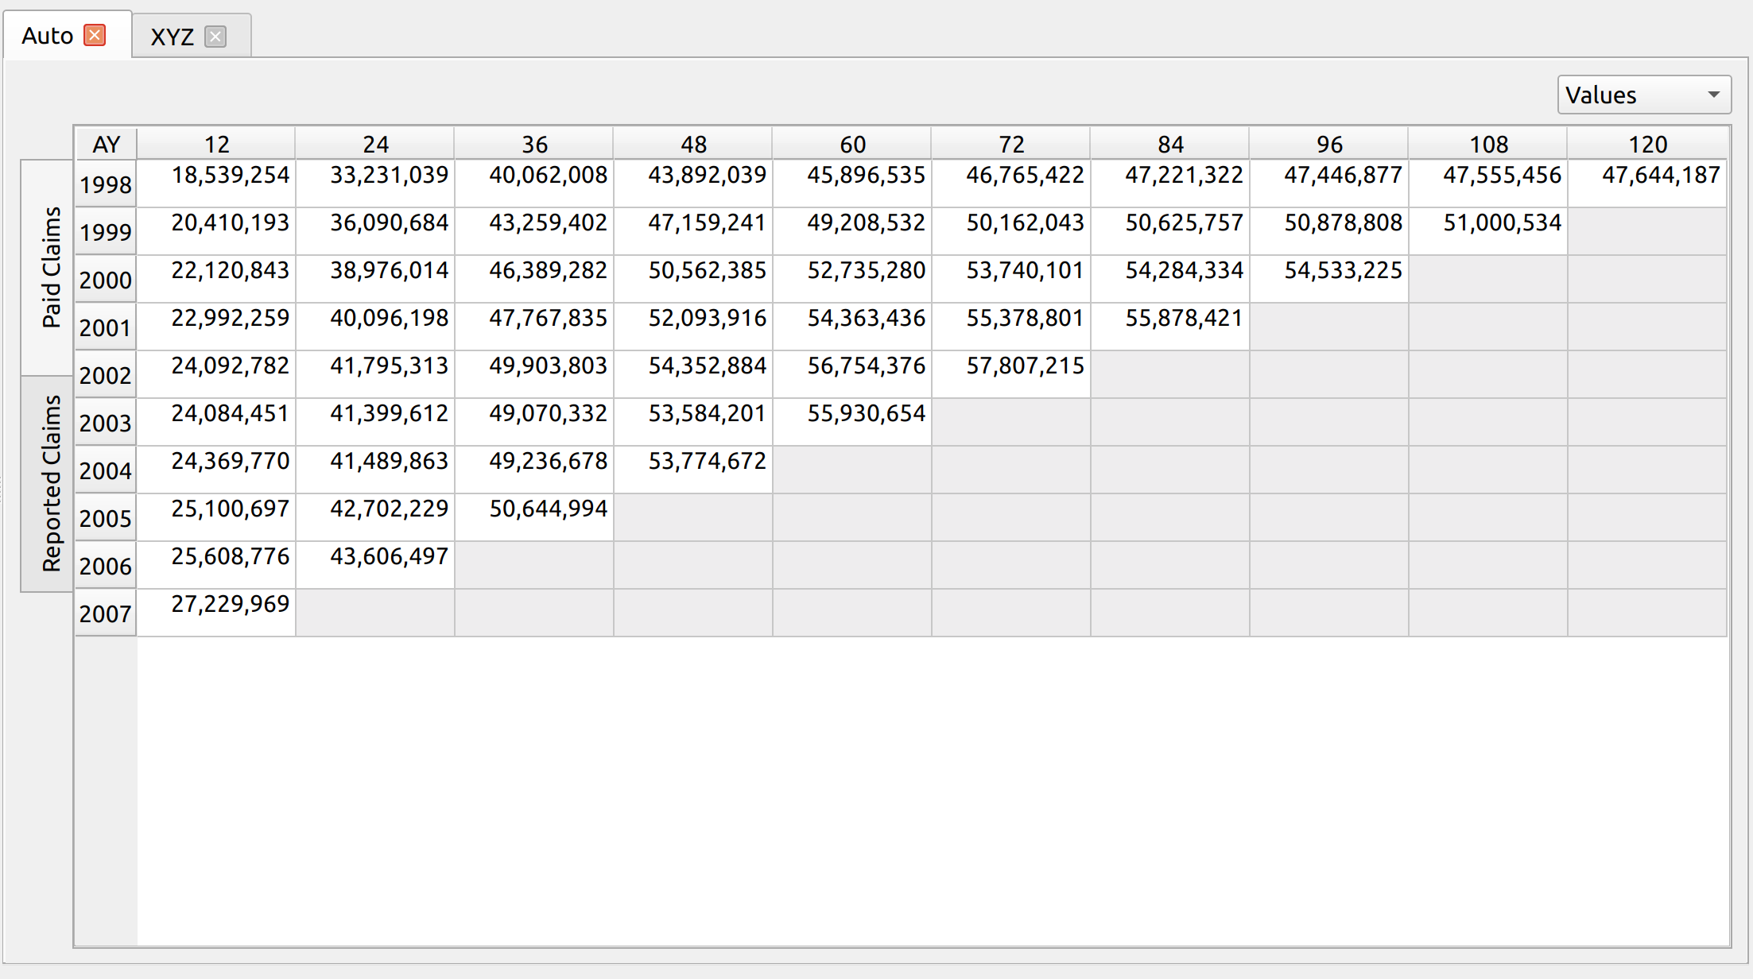Select row header 2004

pos(106,470)
